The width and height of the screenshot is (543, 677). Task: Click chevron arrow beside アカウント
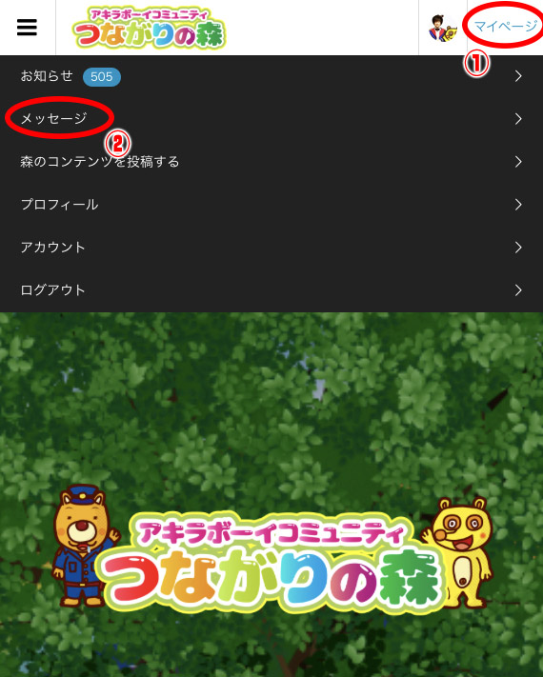(x=518, y=247)
